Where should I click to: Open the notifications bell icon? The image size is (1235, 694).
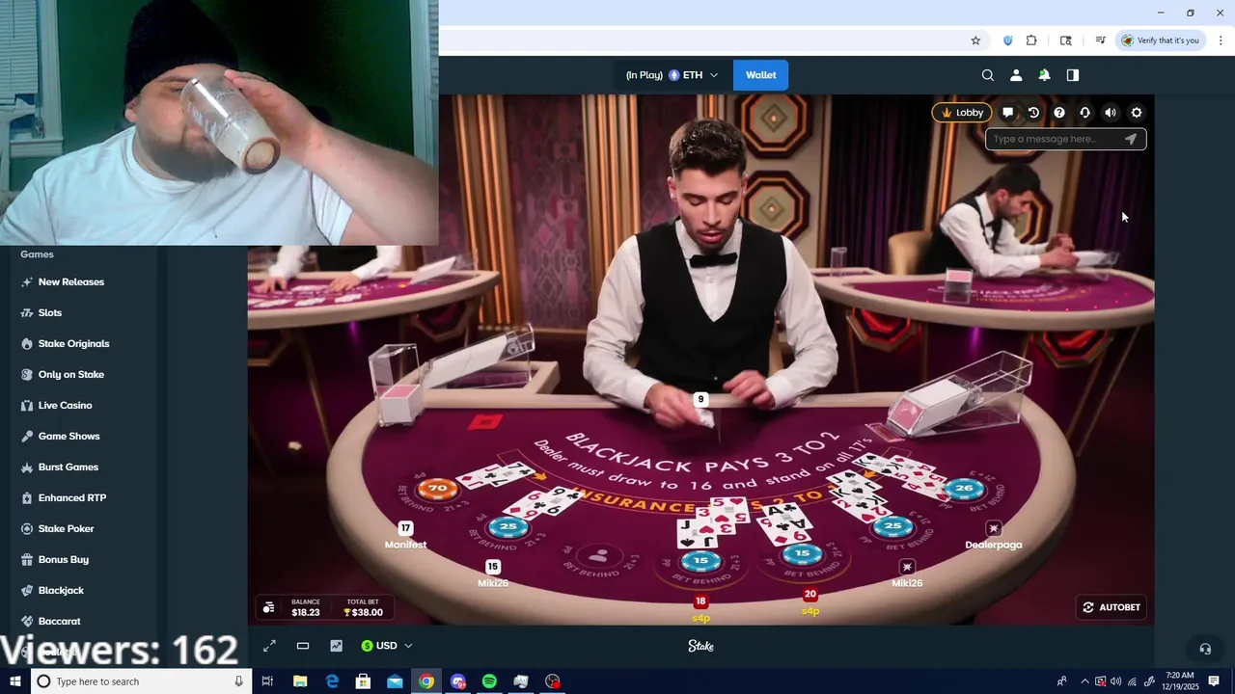(x=1044, y=75)
